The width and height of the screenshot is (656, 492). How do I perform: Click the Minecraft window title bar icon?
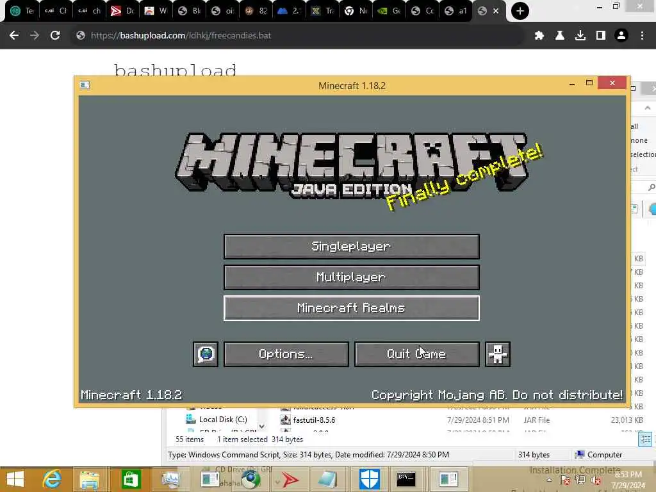point(85,85)
